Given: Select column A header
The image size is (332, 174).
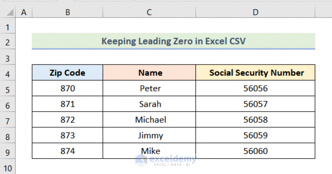Looking at the screenshot, I should [24, 12].
